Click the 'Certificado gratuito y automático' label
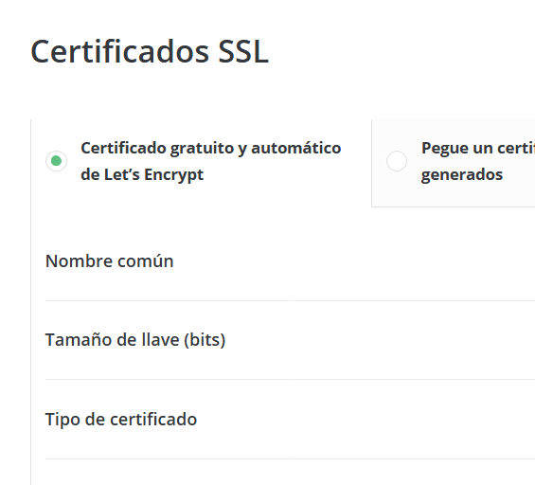 click(x=211, y=148)
